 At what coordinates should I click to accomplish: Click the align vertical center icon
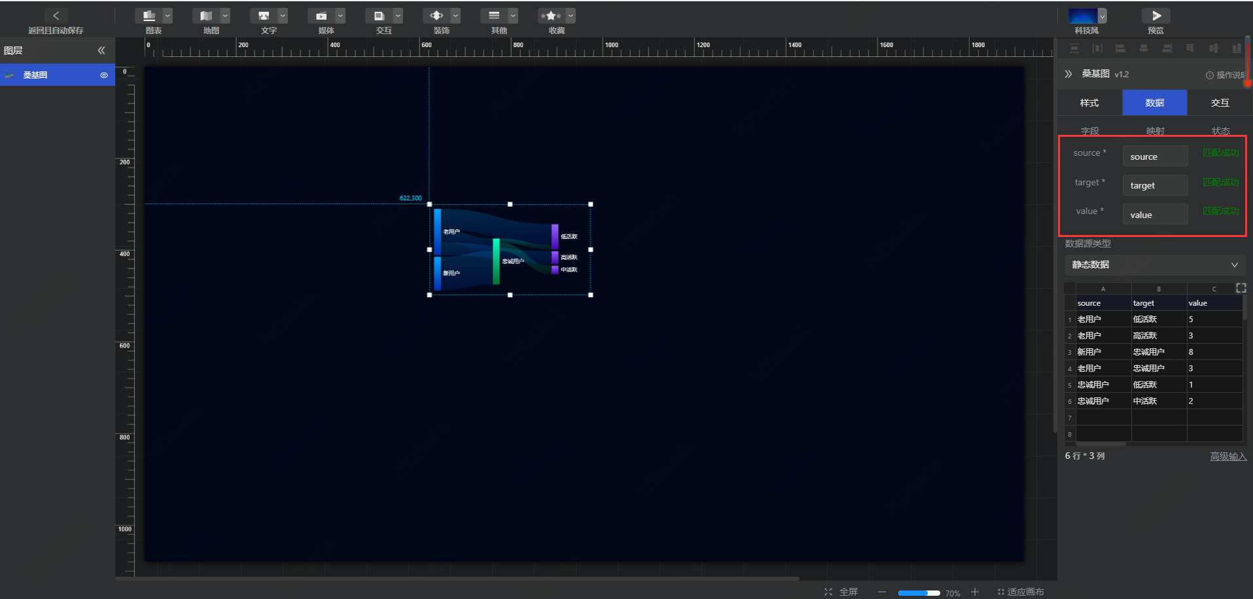tap(1213, 48)
